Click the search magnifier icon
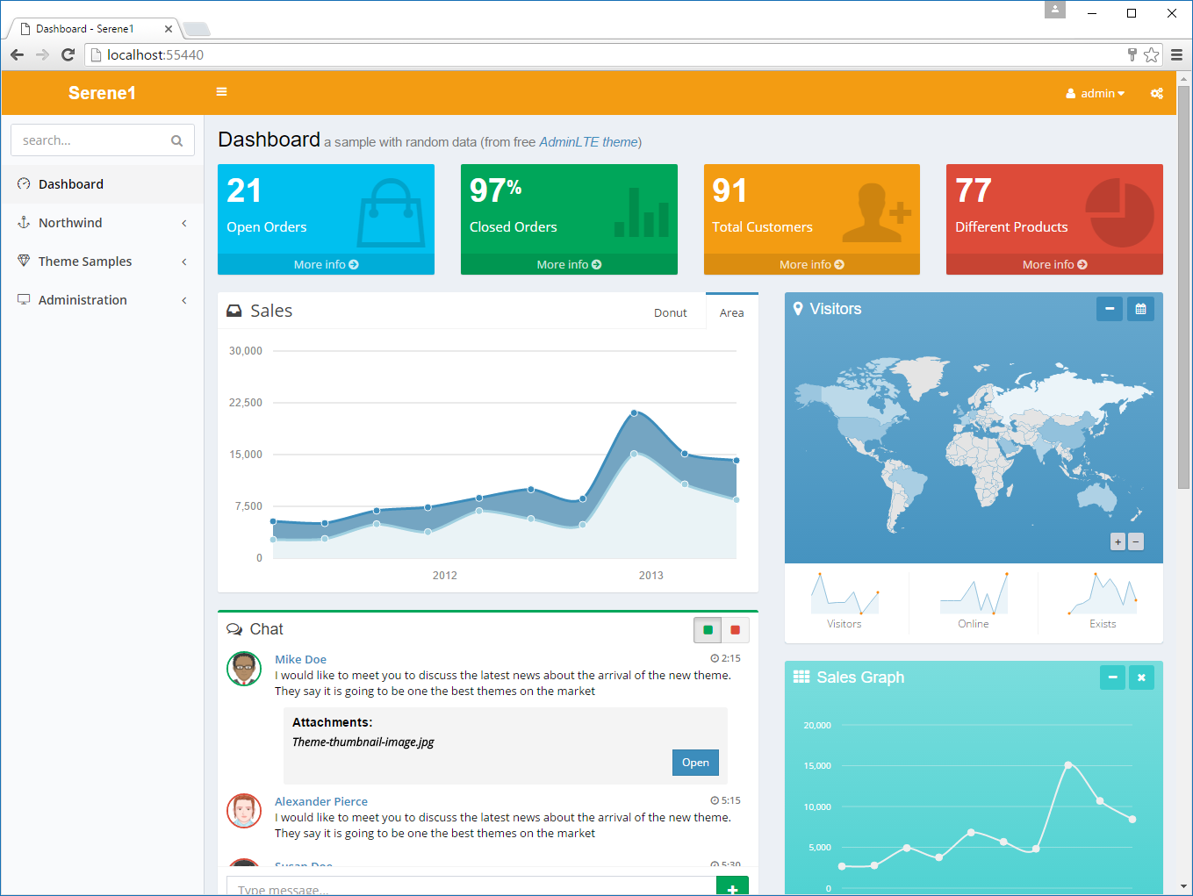 click(176, 140)
